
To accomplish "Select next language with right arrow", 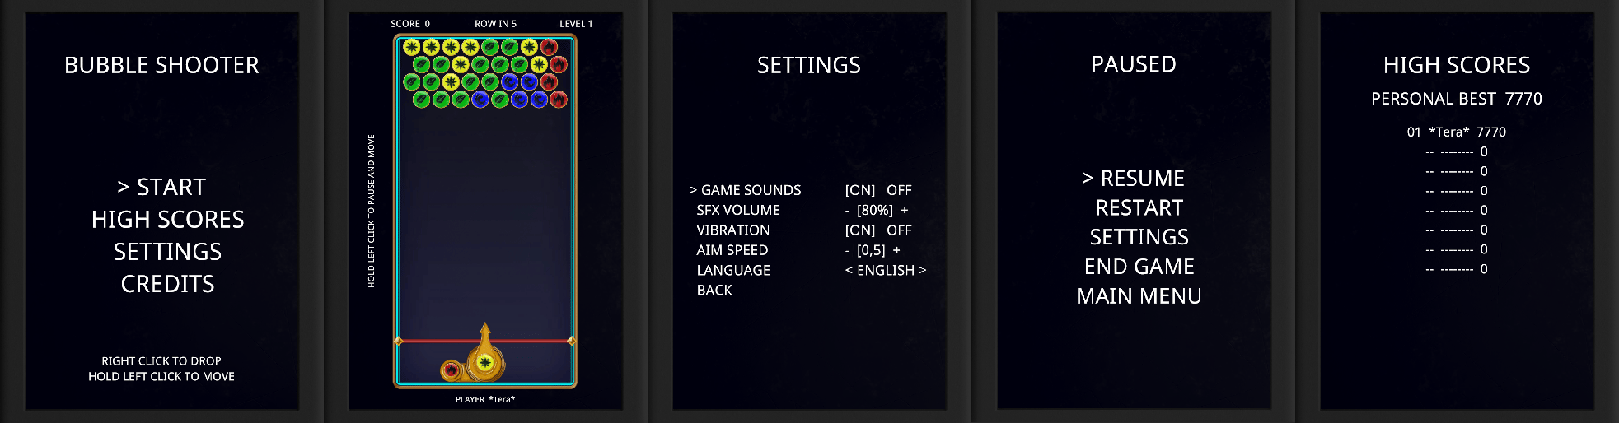I will 922,270.
